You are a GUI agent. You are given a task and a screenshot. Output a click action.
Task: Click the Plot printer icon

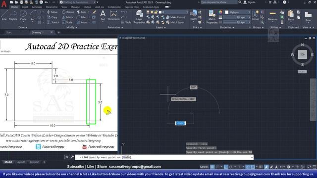pos(41,2)
